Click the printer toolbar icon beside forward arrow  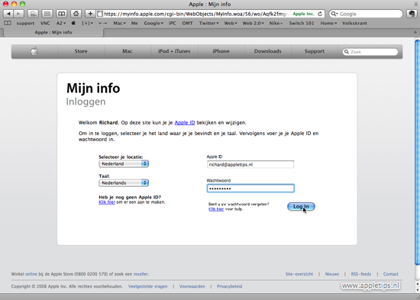(x=33, y=14)
